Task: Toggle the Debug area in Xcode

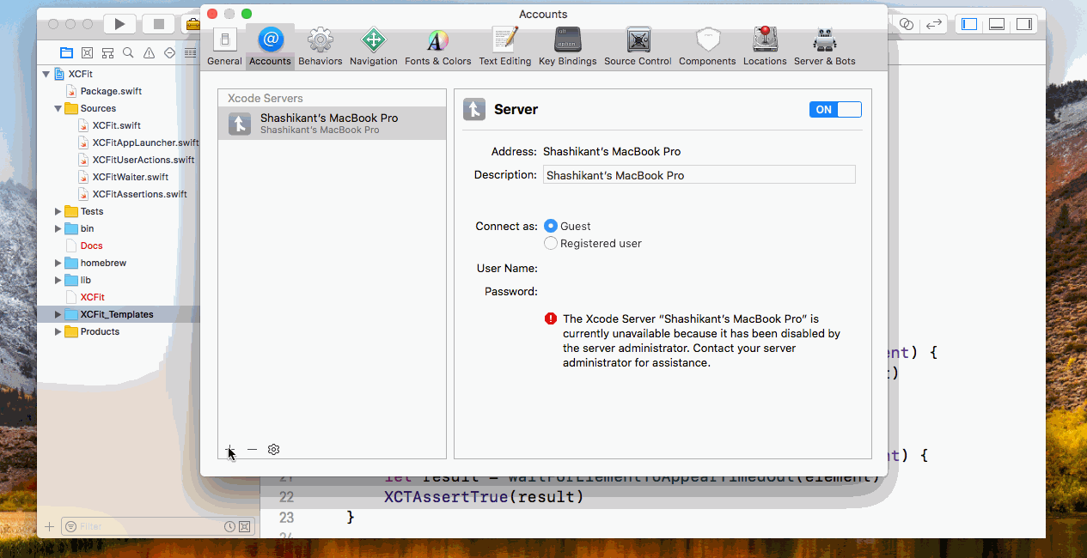Action: coord(997,24)
